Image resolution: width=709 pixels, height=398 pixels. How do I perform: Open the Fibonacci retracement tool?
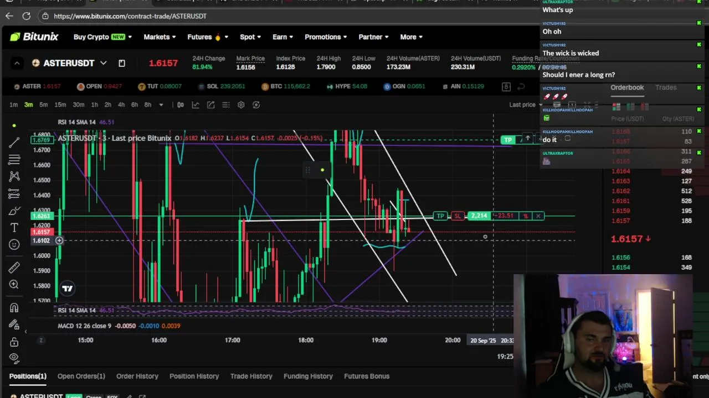pyautogui.click(x=14, y=160)
